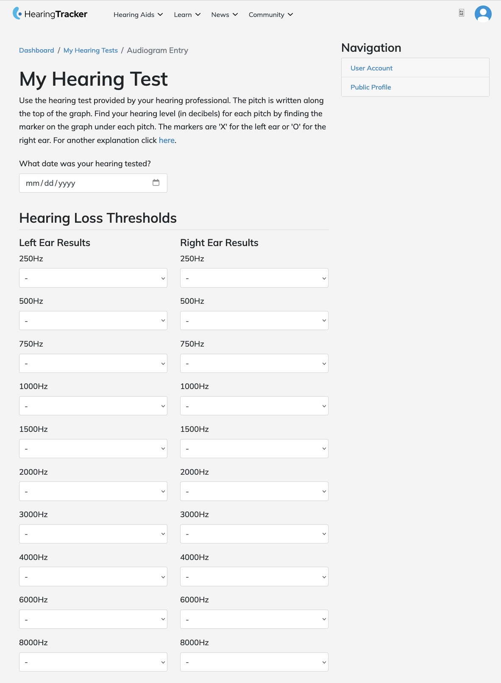The width and height of the screenshot is (501, 683).
Task: Open the Right Ear 2000Hz dropdown
Action: [x=254, y=491]
